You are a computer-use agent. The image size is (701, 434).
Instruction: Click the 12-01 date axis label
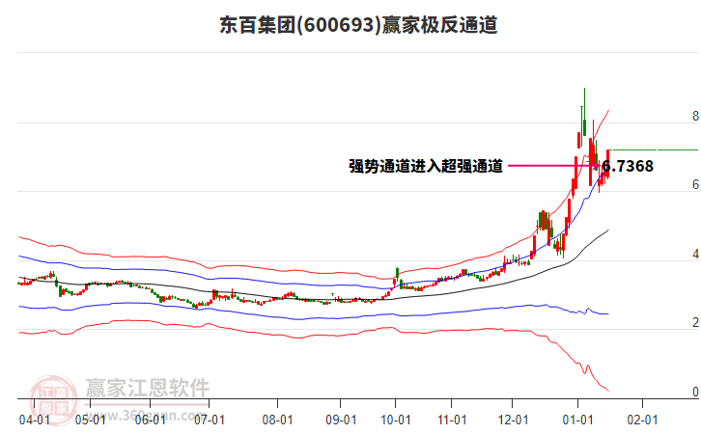point(514,420)
